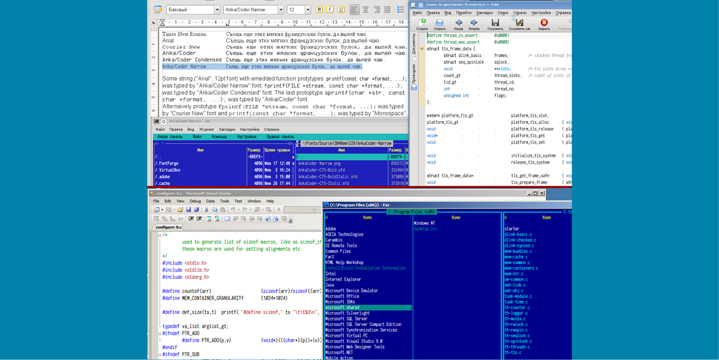Justify text in the word processor
719x360 pixels.
[387, 10]
